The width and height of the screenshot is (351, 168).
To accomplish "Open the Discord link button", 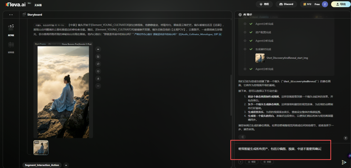I will [x=286, y=4].
